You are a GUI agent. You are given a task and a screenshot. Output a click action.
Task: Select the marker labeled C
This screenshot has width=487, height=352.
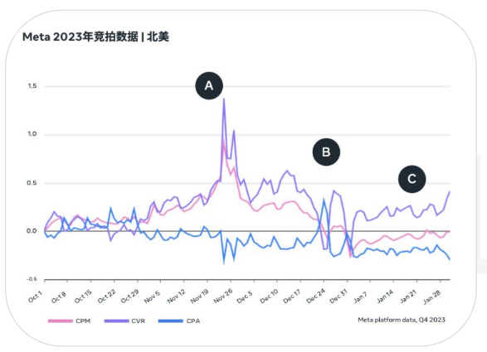(x=412, y=179)
